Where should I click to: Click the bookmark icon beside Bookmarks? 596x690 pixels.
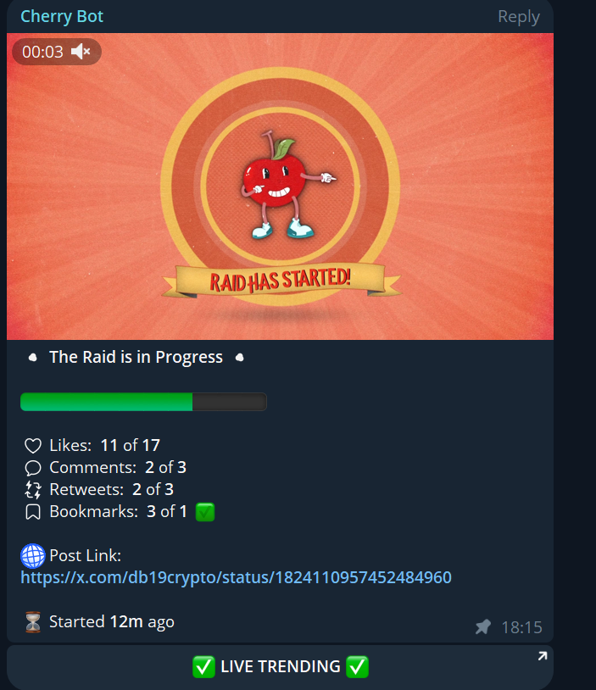pyautogui.click(x=33, y=512)
